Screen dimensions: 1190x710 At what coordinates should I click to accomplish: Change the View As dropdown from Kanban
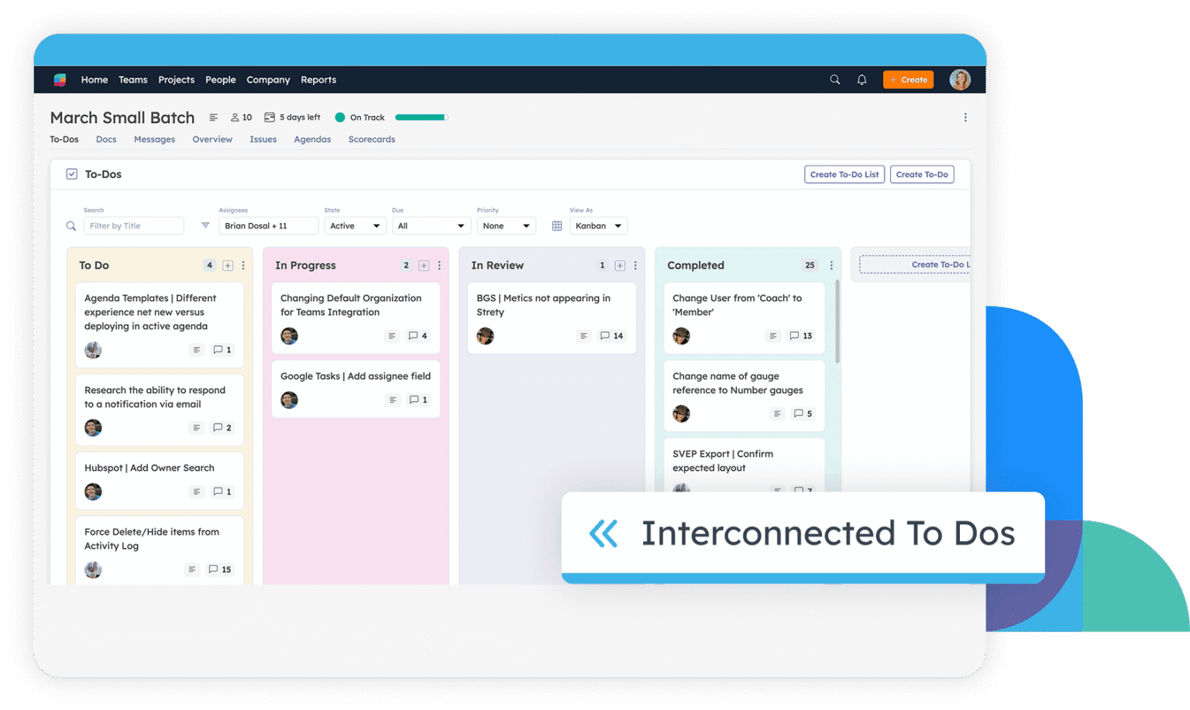tap(598, 225)
